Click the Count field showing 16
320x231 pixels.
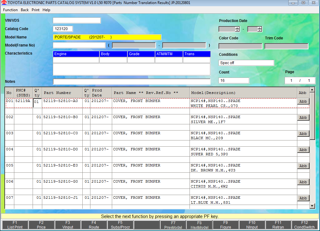(x=234, y=81)
